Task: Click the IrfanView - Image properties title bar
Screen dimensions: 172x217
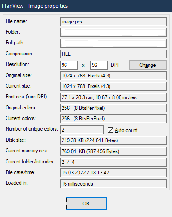Action: (86, 6)
